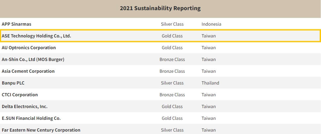321x134 pixels.
Task: Select APP Sinarmas company name
Action: tap(16, 24)
